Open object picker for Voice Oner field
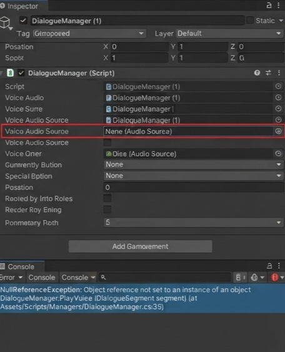 [x=278, y=154]
